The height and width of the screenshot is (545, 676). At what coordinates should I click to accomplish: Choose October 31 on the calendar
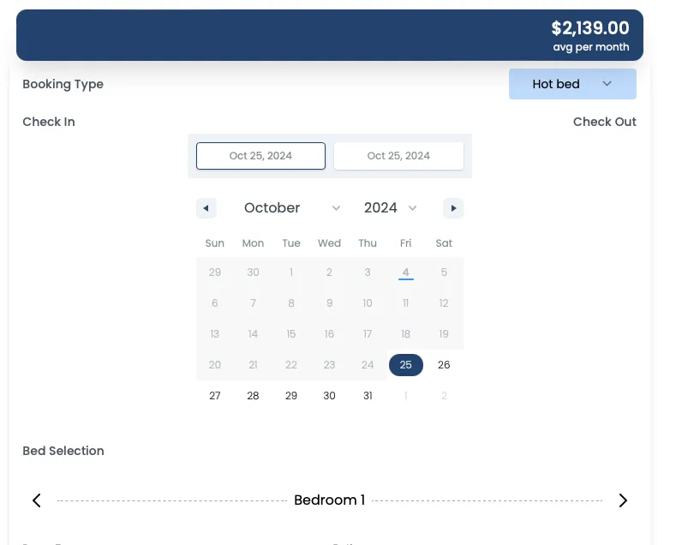[368, 396]
